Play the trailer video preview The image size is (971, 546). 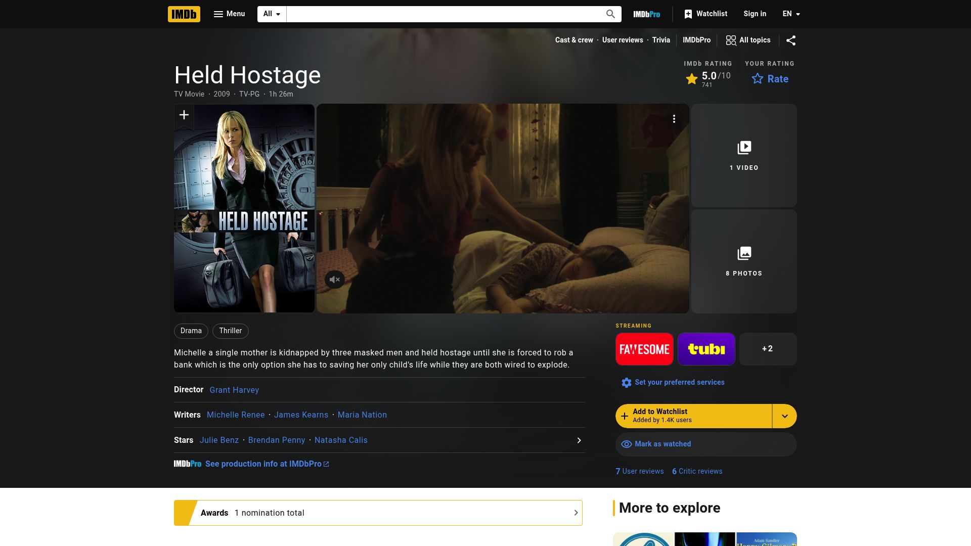[503, 208]
